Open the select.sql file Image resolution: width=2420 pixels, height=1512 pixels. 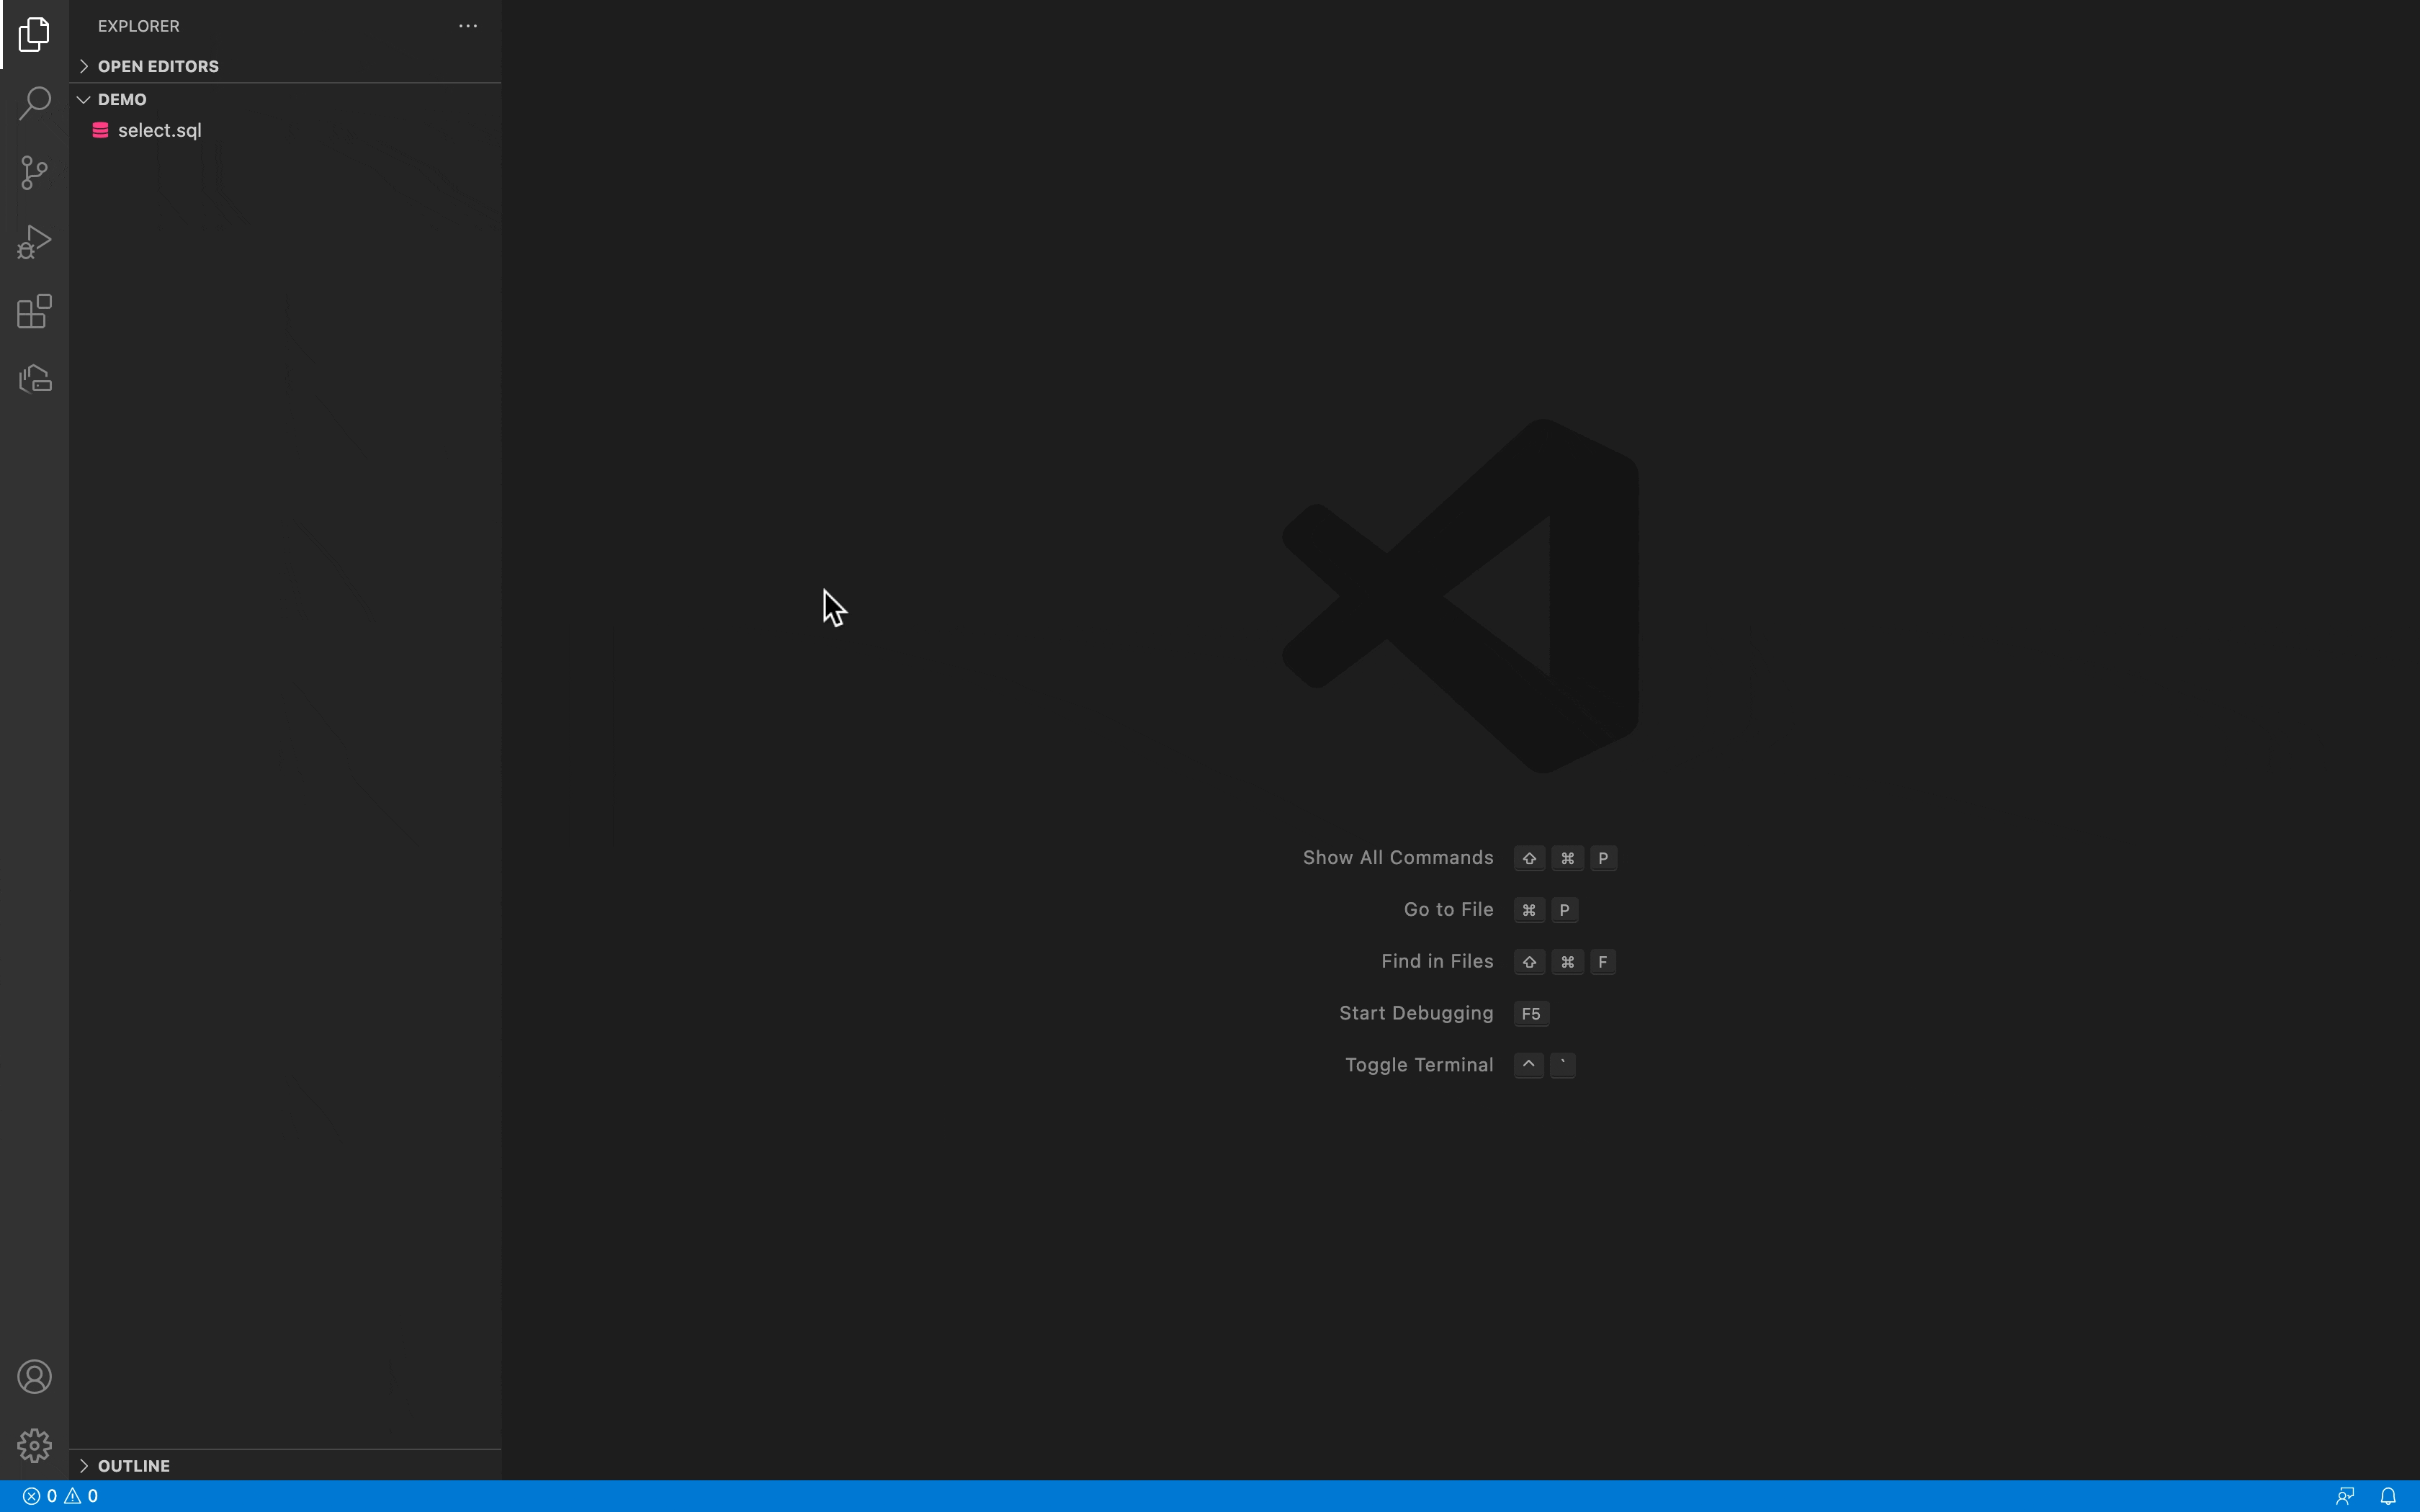[285, 130]
